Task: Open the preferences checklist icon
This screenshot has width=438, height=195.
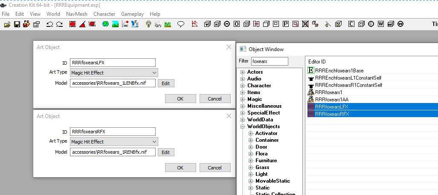Action: coord(36,24)
